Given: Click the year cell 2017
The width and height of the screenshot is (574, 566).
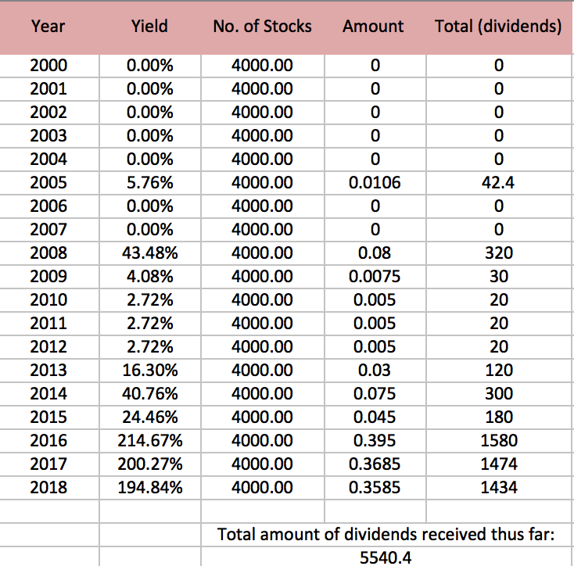Looking at the screenshot, I should (48, 464).
